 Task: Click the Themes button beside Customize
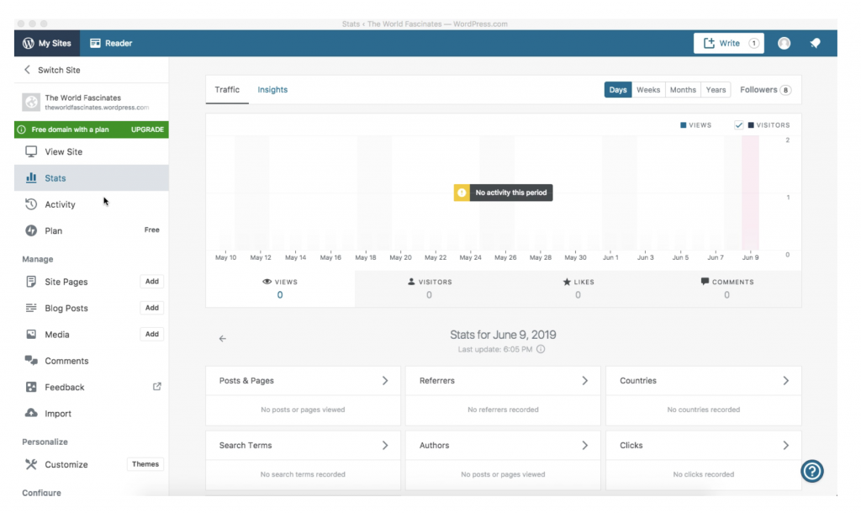(145, 464)
